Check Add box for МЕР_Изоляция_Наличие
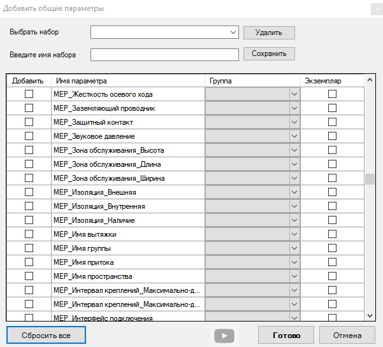The width and height of the screenshot is (383, 347). click(x=29, y=220)
